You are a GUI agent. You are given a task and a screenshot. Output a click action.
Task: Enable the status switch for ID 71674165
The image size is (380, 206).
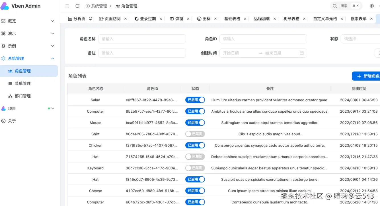pos(195,157)
